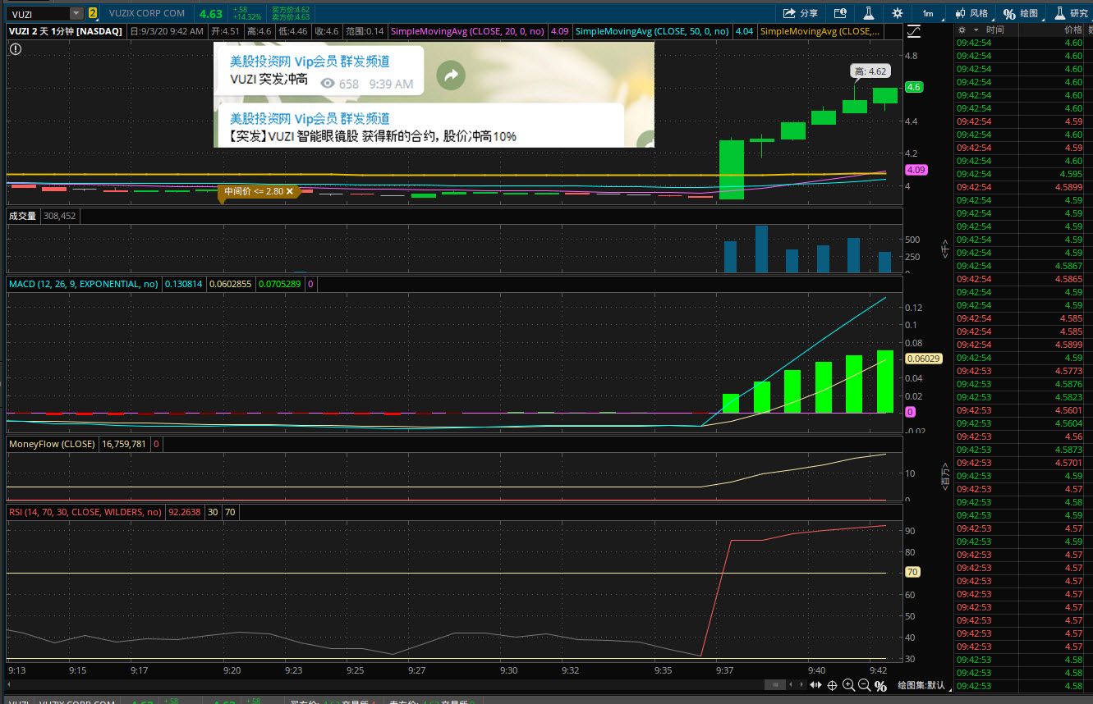The width and height of the screenshot is (1093, 704).
Task: Click 美股投资网 channel title in second message
Action: [310, 119]
